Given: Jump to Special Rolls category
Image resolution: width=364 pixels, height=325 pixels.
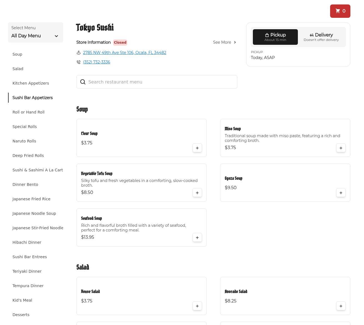Looking at the screenshot, I should point(24,127).
